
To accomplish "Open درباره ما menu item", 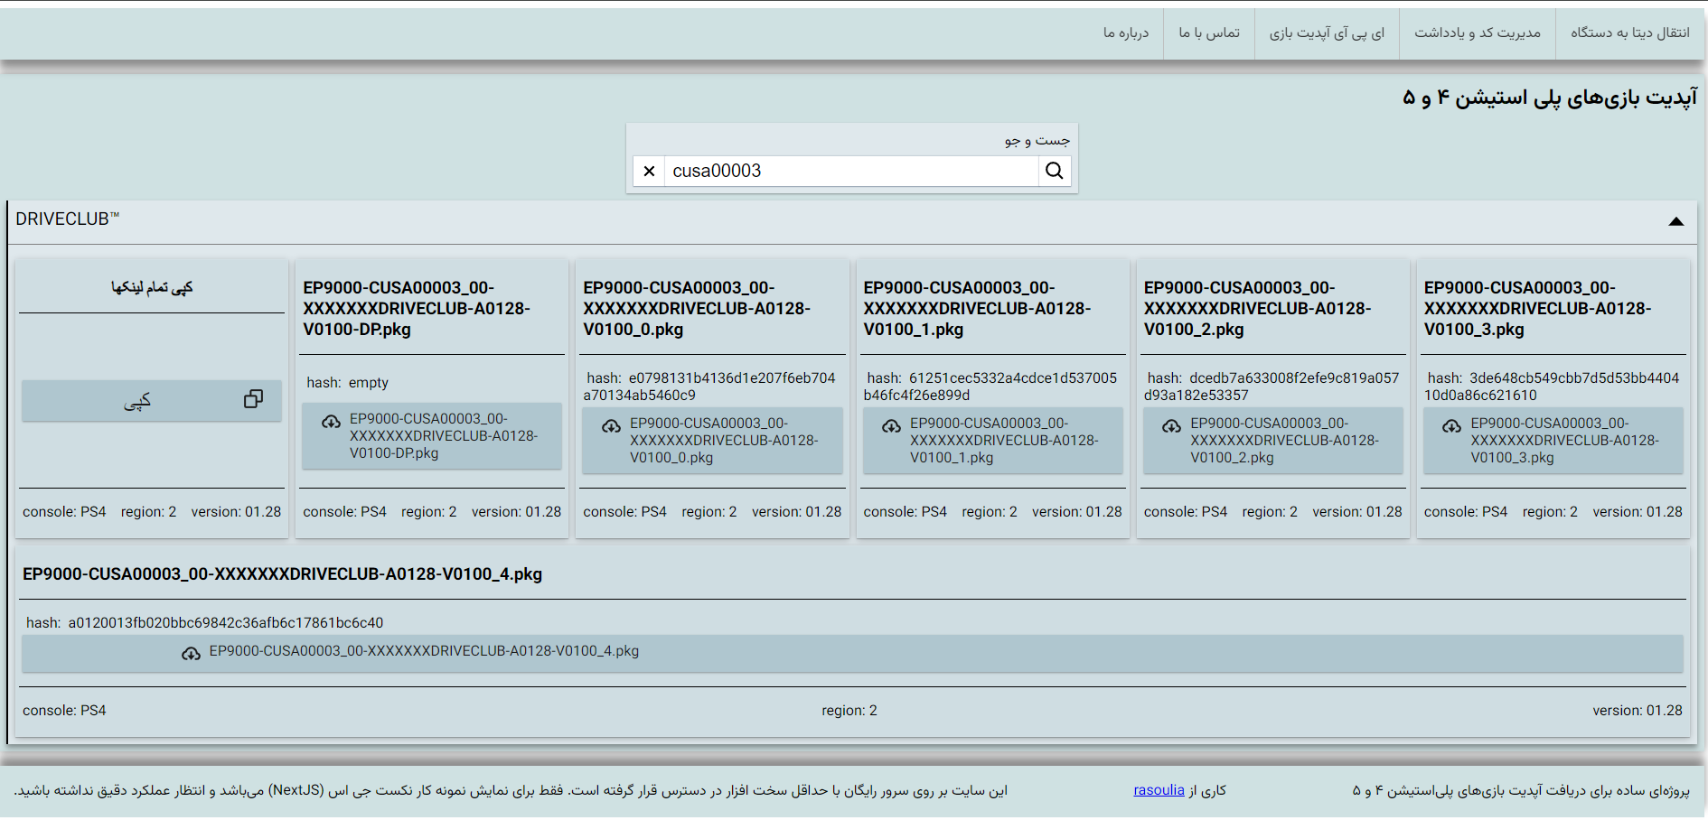I will click(1126, 33).
